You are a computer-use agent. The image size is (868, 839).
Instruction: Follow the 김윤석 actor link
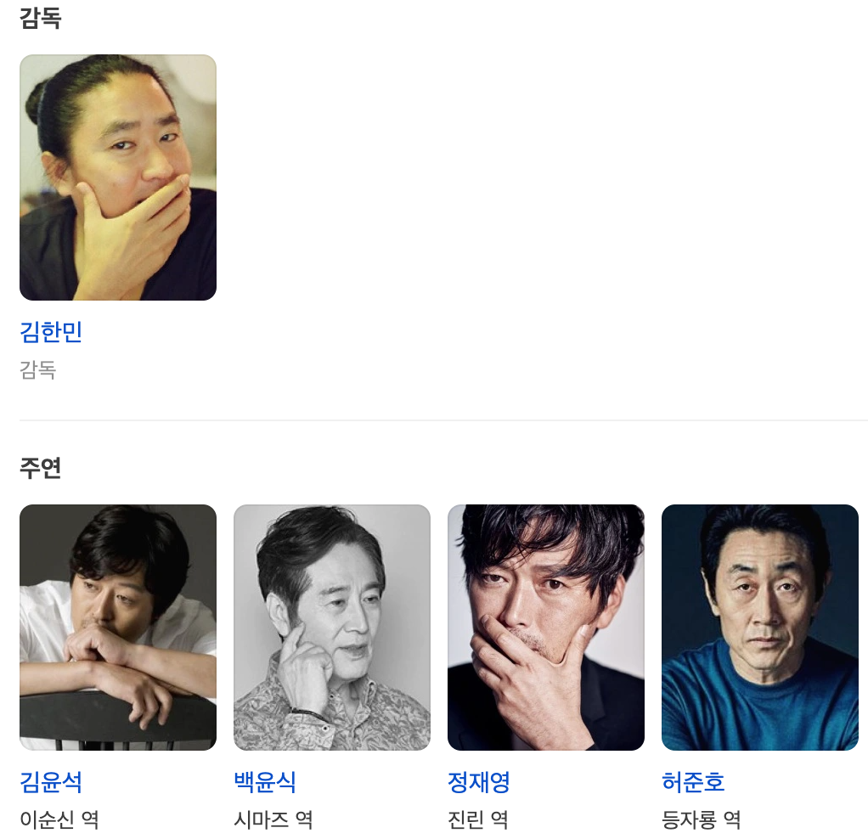(51, 782)
